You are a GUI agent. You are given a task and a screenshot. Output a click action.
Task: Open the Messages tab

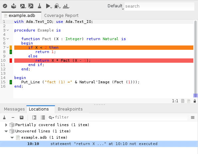(x=14, y=109)
